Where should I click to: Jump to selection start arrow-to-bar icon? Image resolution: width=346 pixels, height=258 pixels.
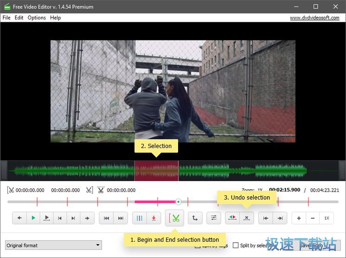point(266,218)
